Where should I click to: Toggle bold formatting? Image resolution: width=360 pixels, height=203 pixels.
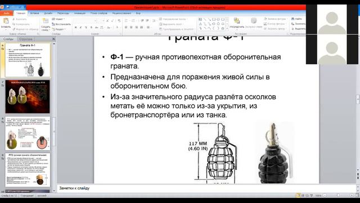coord(75,28)
